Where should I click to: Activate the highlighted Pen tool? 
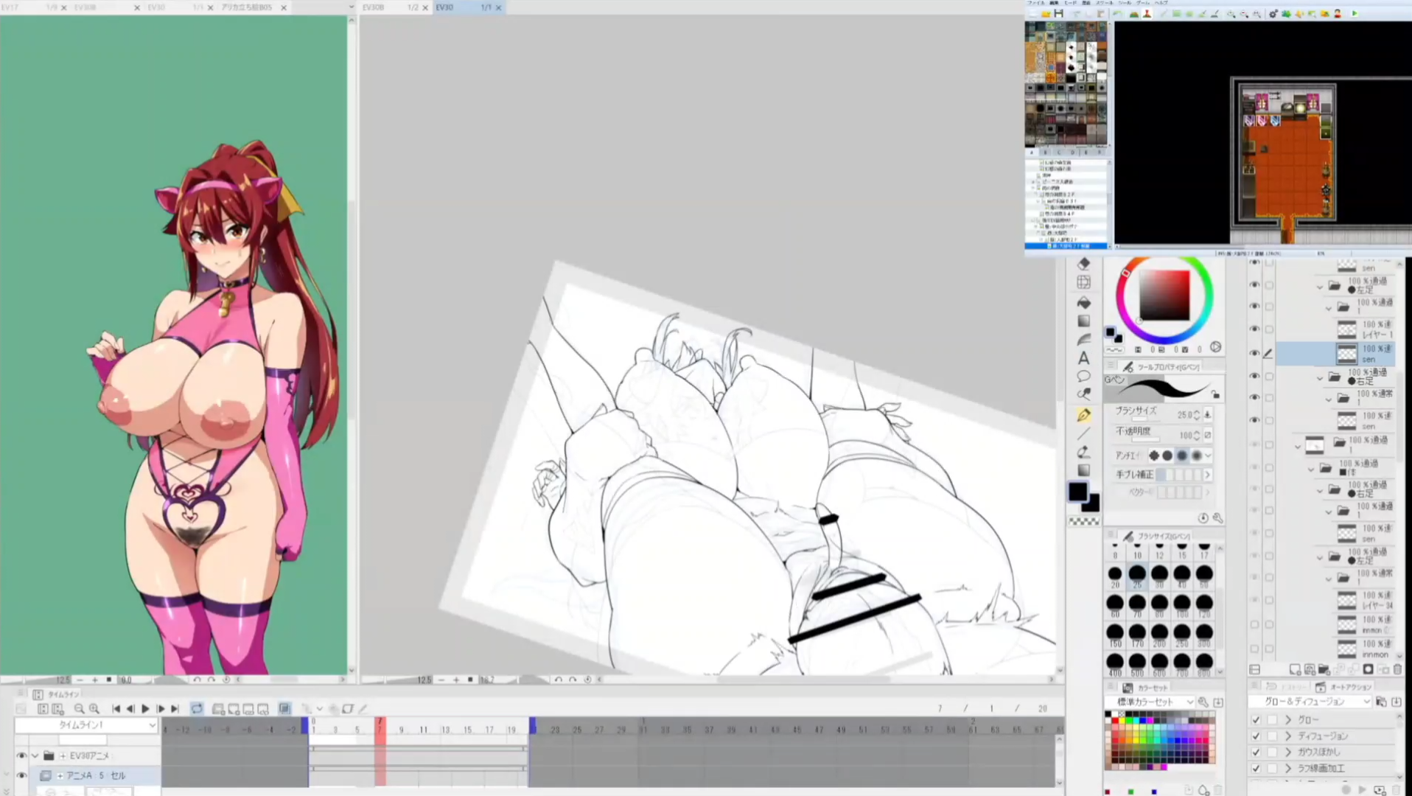tap(1083, 416)
